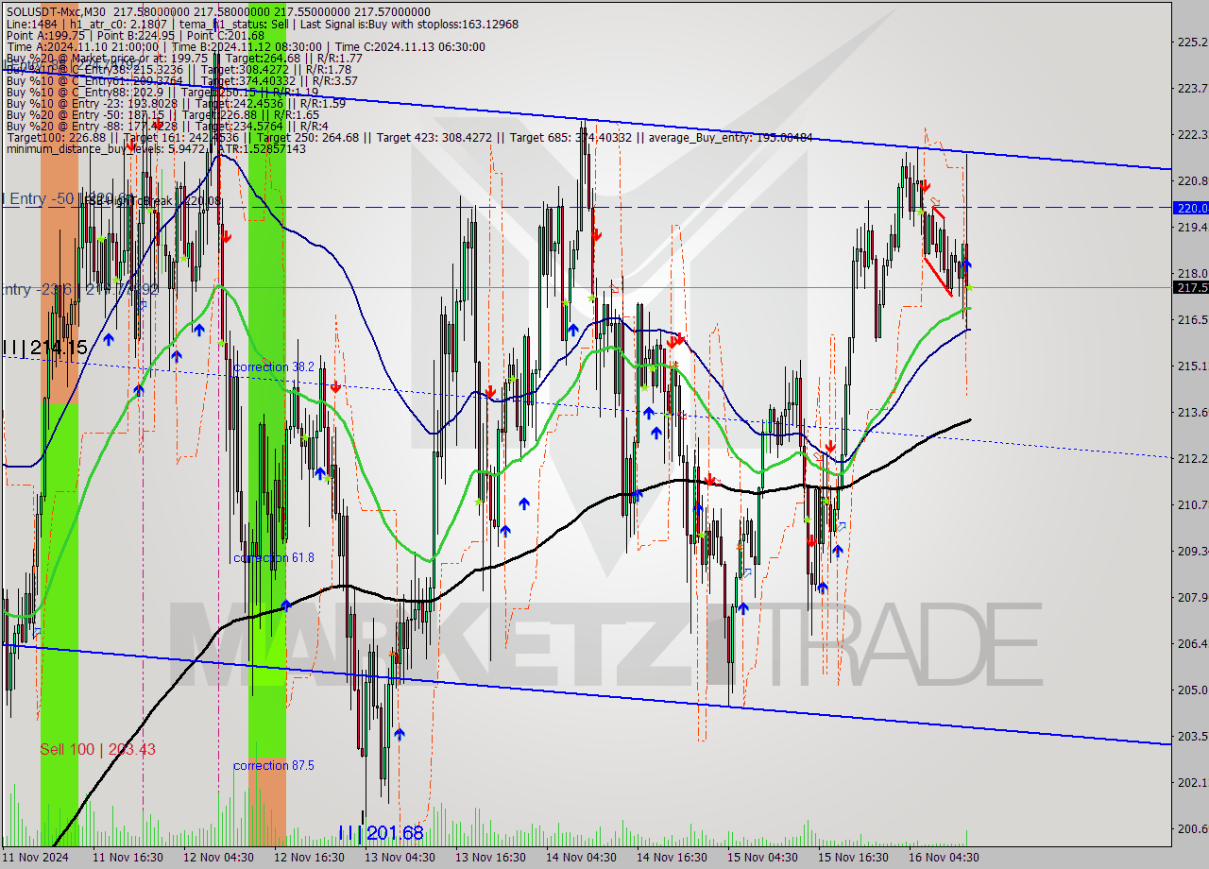Click the 215.1 price axis value

pos(1192,366)
